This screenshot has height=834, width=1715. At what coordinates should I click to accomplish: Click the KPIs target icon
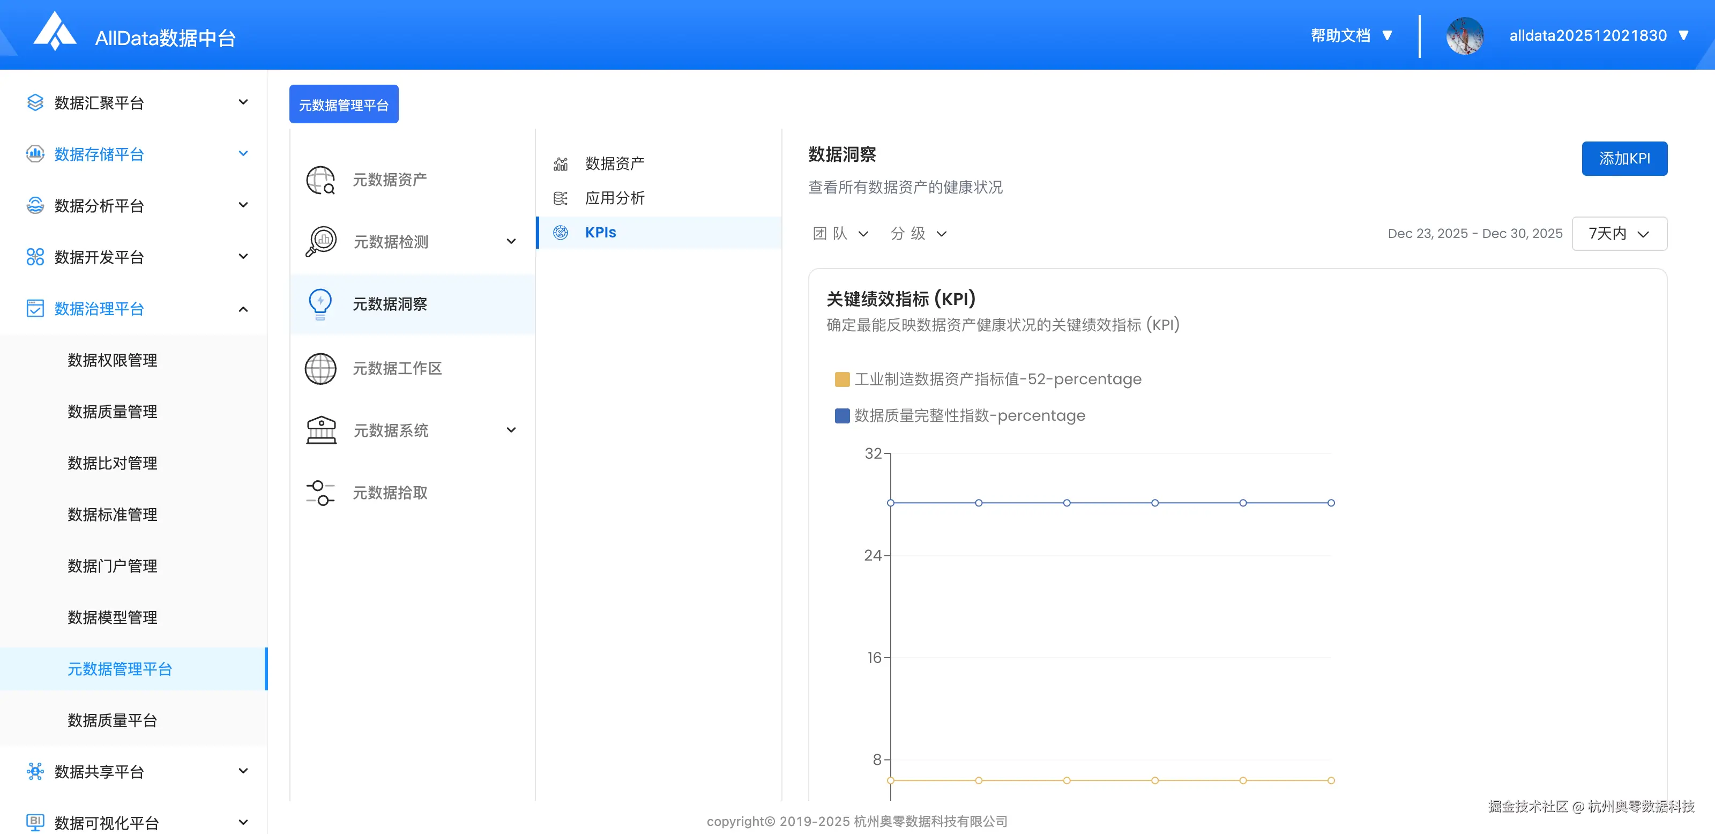click(561, 232)
